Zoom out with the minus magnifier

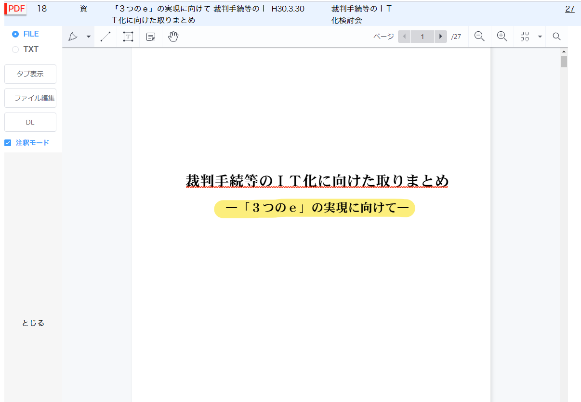(479, 37)
